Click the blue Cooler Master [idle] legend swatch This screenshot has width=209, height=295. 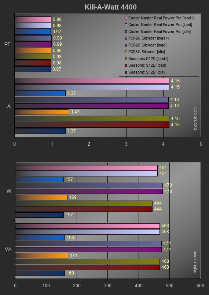[126, 31]
